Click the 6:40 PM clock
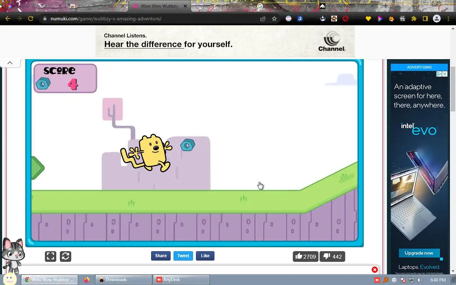Screen dimensions: 456x285 pyautogui.click(x=438, y=280)
